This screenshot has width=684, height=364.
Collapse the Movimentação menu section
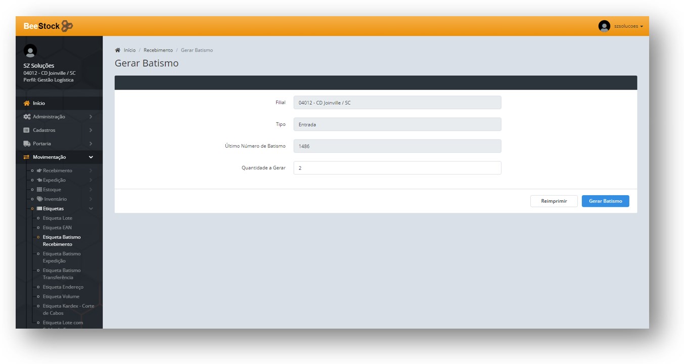[x=90, y=157]
